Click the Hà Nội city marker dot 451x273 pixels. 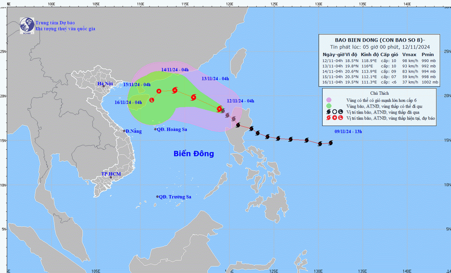[x=104, y=86]
